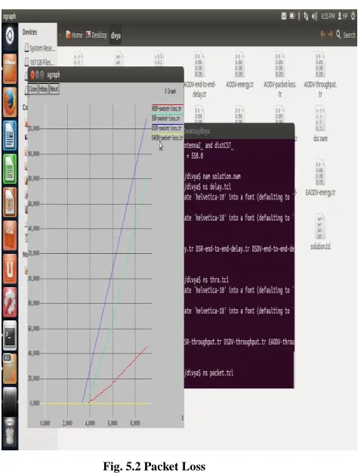Select the dsr.nam file
The image size is (358, 473).
tap(320, 124)
